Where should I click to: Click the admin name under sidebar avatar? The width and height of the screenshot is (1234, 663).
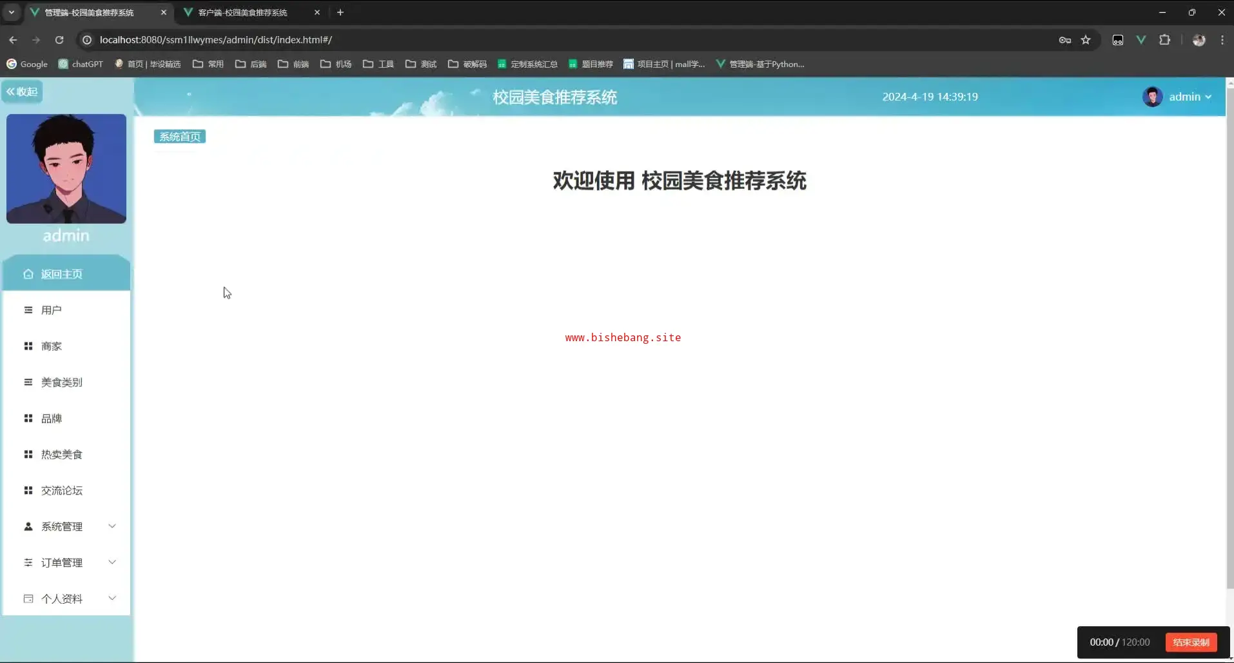click(x=66, y=235)
